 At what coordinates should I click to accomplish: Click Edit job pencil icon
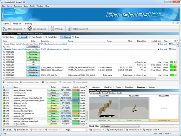point(4,130)
